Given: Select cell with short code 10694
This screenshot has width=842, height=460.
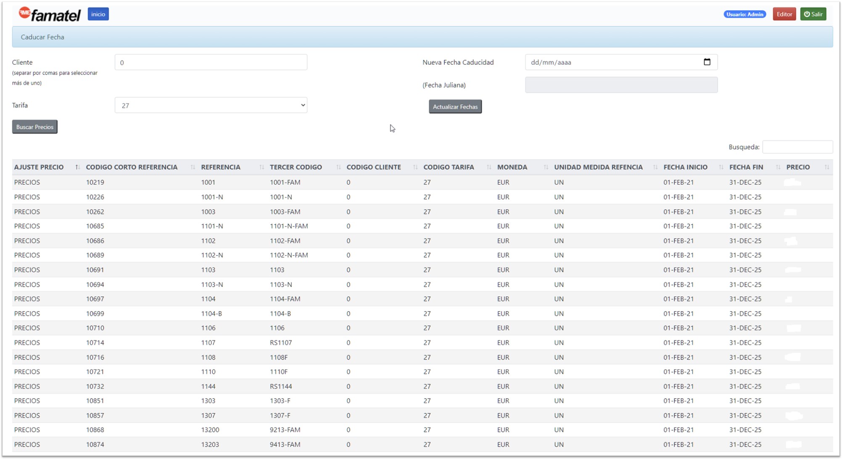Looking at the screenshot, I should 95,285.
